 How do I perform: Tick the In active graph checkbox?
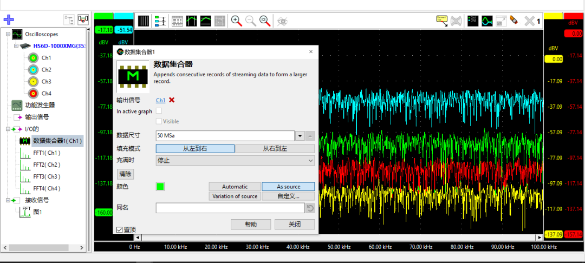click(159, 111)
